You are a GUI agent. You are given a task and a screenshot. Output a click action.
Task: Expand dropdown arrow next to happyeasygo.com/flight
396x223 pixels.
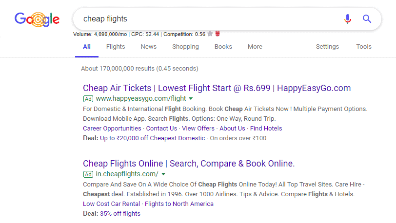tap(191, 98)
